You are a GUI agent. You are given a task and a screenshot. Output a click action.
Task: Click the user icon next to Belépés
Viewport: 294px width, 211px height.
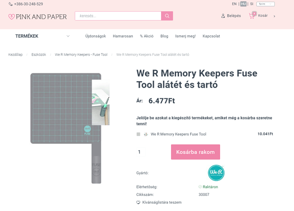[x=223, y=16]
